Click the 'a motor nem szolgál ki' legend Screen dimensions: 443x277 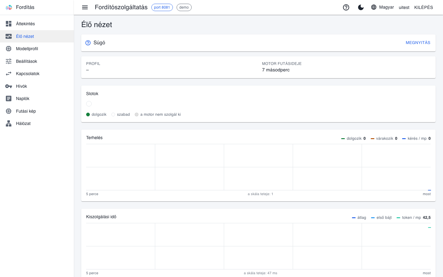158,114
